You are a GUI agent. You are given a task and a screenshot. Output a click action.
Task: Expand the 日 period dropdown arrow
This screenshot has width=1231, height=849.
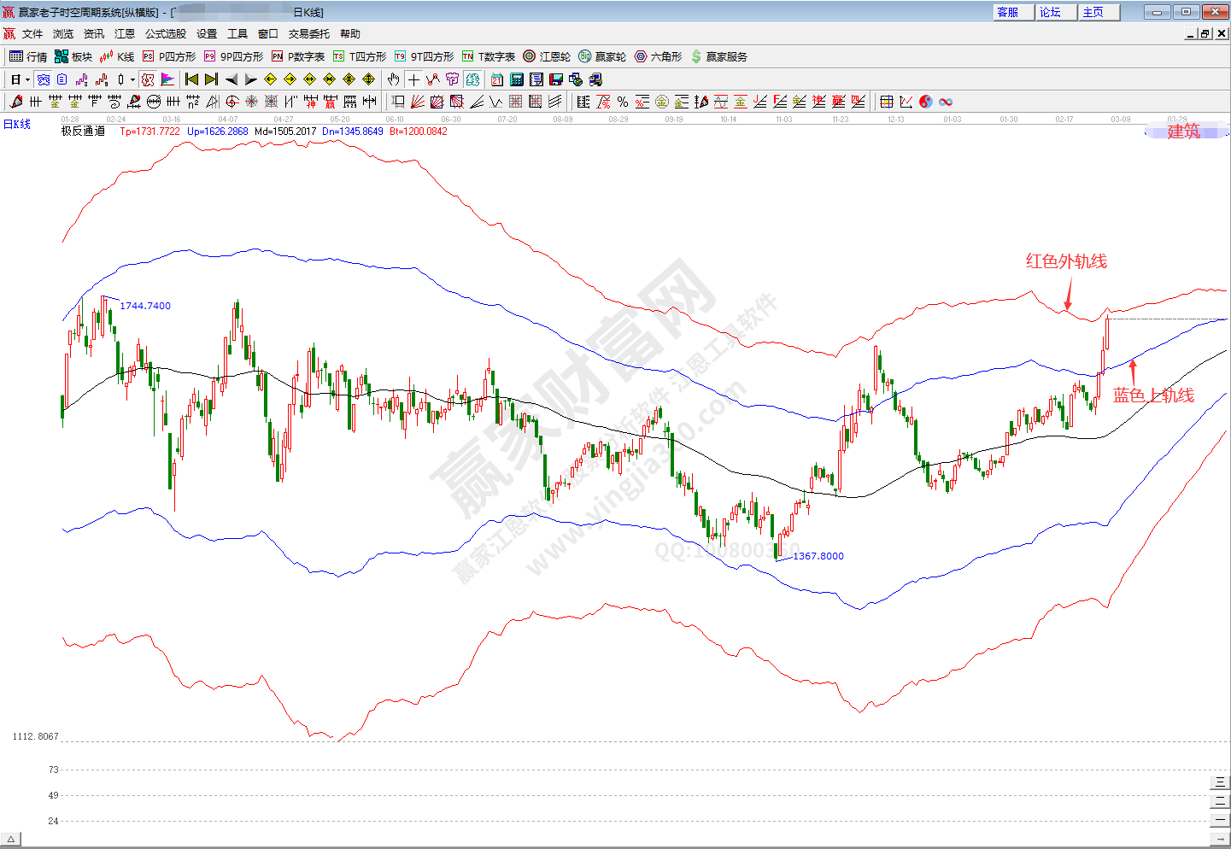pos(27,79)
